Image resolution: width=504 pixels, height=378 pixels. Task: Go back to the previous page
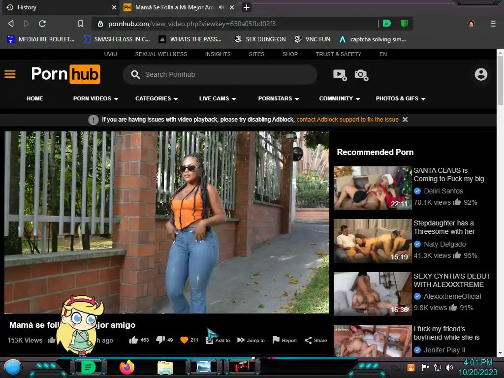11,24
